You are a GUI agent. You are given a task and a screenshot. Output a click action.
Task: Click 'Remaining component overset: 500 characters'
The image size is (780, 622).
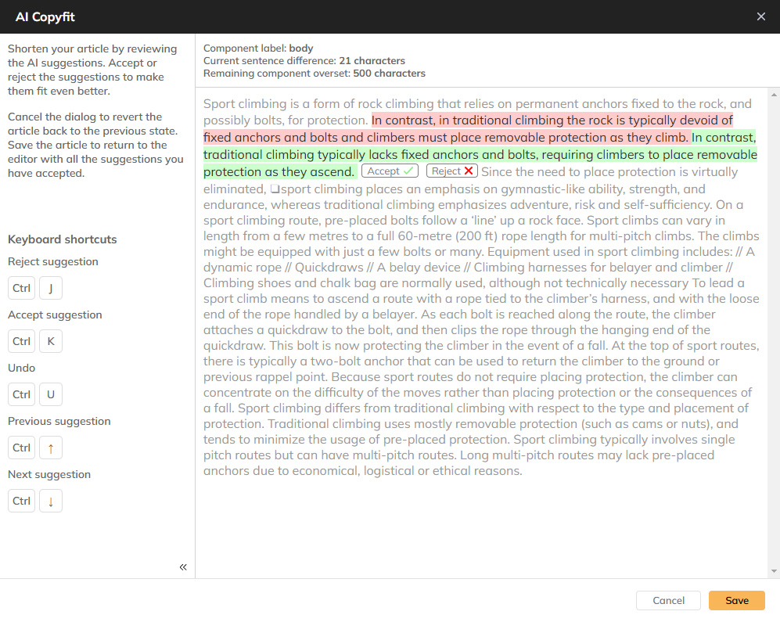[x=315, y=73]
